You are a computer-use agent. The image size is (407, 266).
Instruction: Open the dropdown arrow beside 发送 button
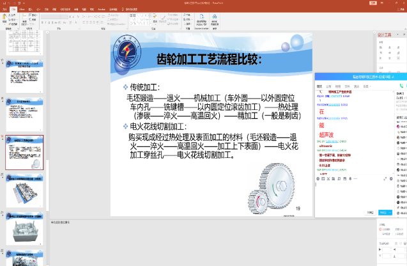click(390, 212)
